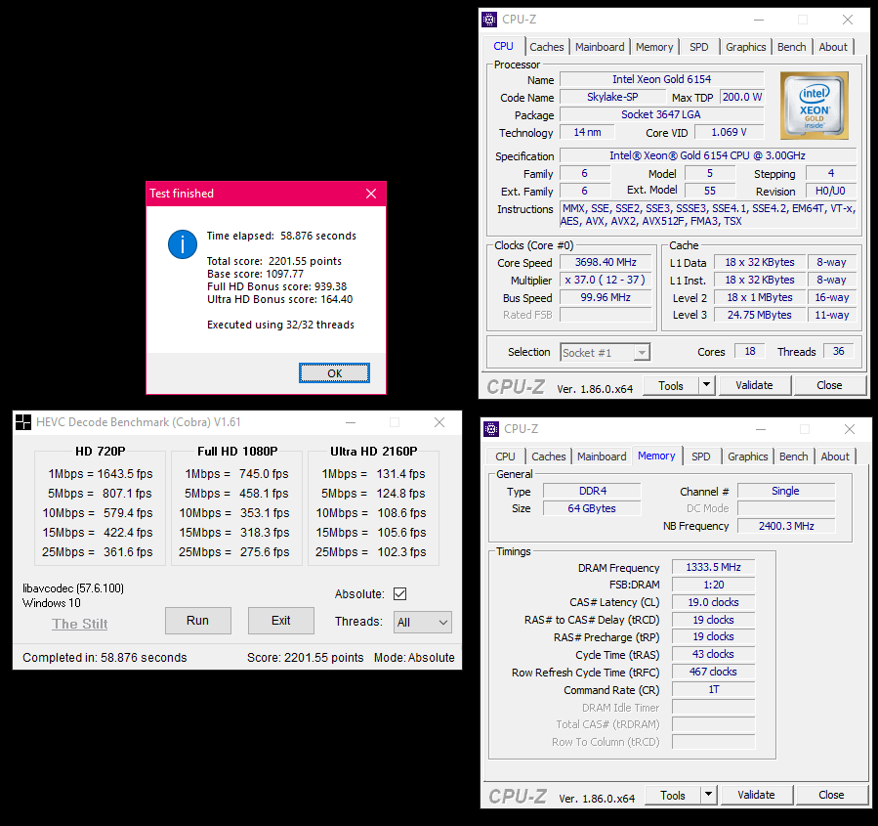878x826 pixels.
Task: Open About tab in bottom CPU-Z window
Action: pos(835,456)
